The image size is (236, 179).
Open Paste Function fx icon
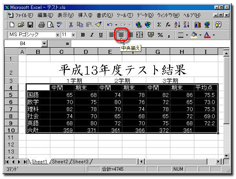[168, 25]
